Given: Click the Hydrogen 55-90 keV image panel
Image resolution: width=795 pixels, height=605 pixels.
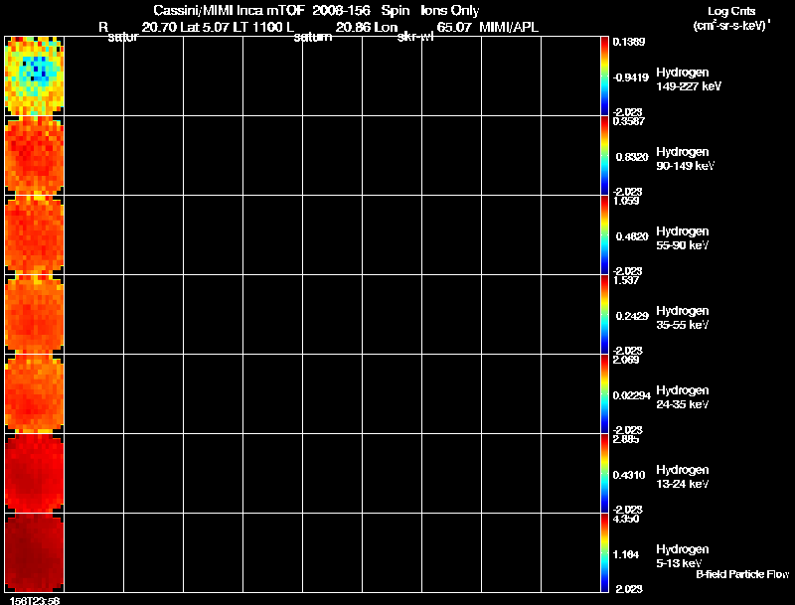Looking at the screenshot, I should click(x=35, y=234).
